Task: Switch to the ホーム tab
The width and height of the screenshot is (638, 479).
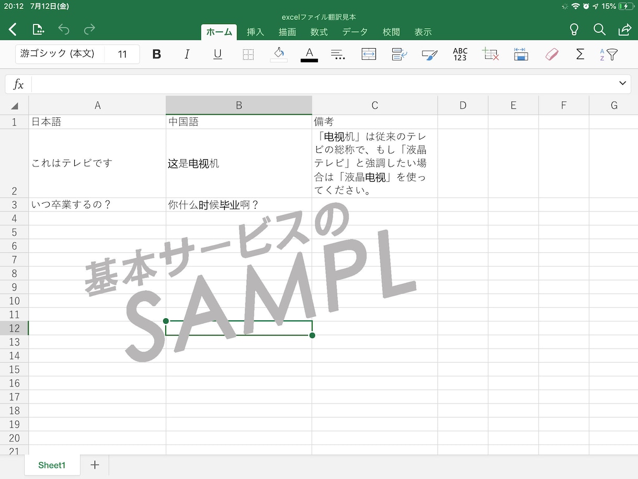Action: pos(219,32)
